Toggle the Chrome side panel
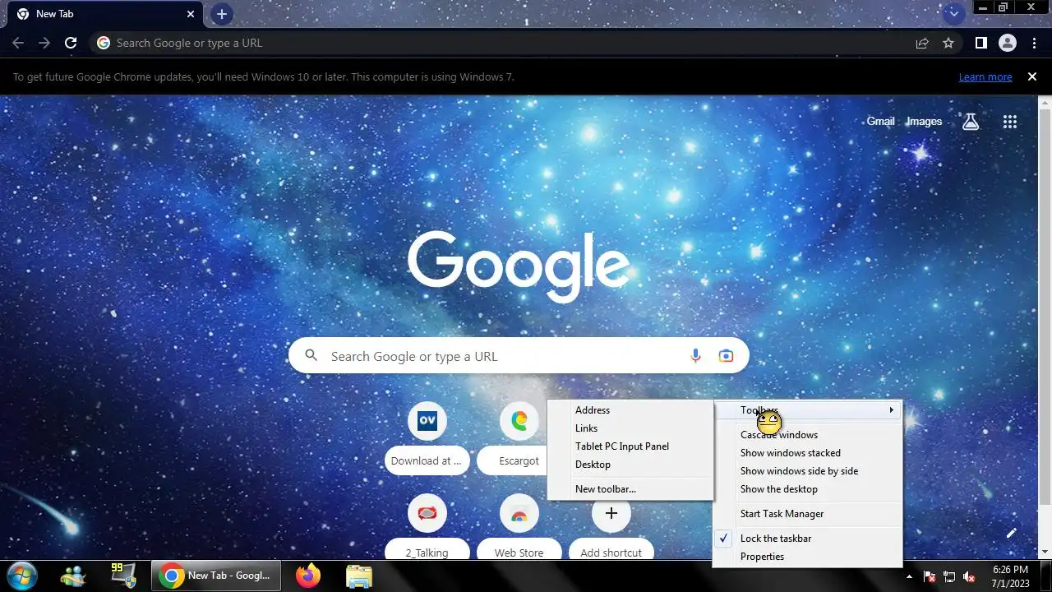1052x592 pixels. click(980, 43)
